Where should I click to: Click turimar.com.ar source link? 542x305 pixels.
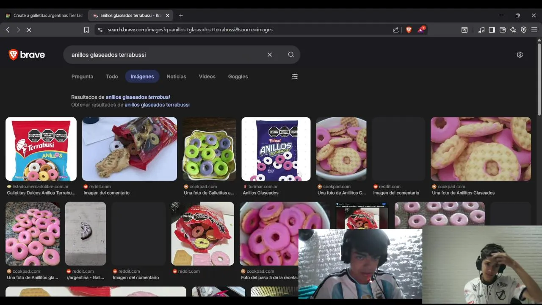point(263,186)
